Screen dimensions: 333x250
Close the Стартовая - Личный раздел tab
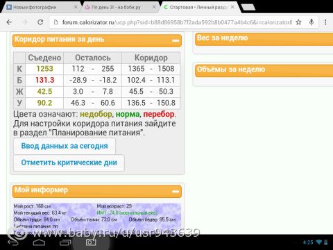coord(232,7)
